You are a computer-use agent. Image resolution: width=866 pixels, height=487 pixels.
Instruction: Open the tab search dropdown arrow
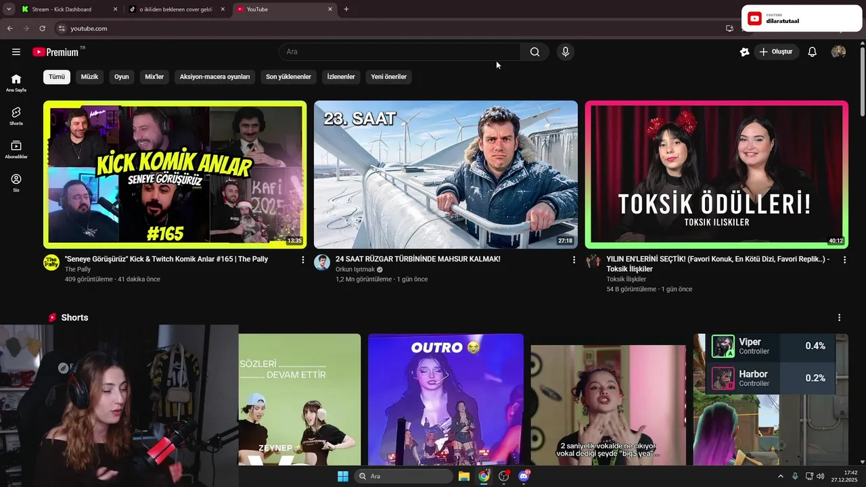pyautogui.click(x=9, y=9)
